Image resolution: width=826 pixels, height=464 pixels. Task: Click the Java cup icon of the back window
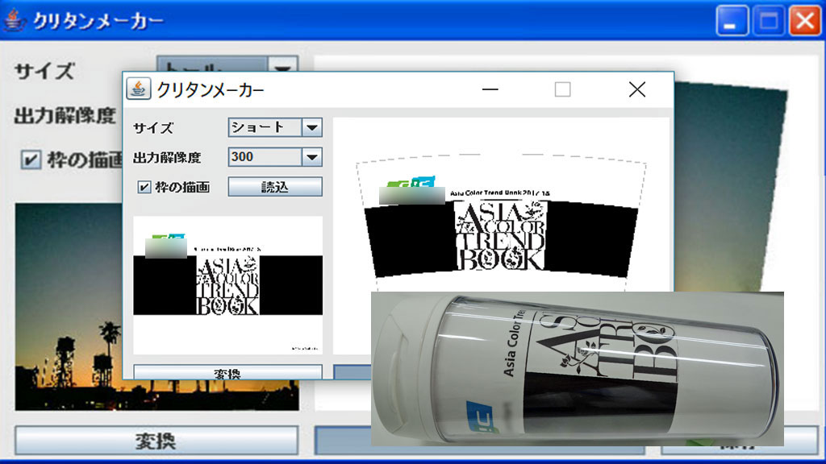15,20
